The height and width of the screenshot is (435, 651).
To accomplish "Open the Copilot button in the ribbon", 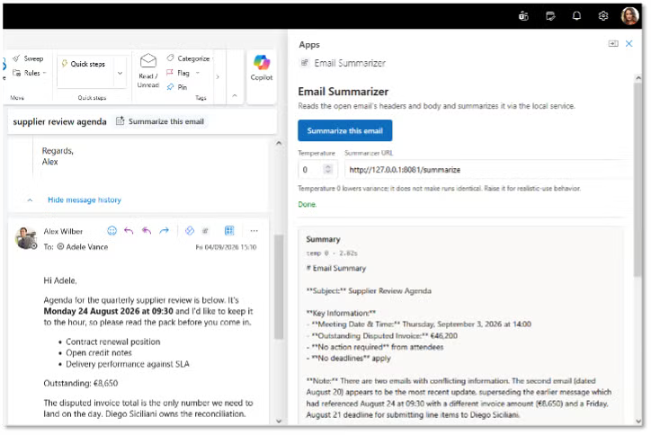I will [x=262, y=68].
